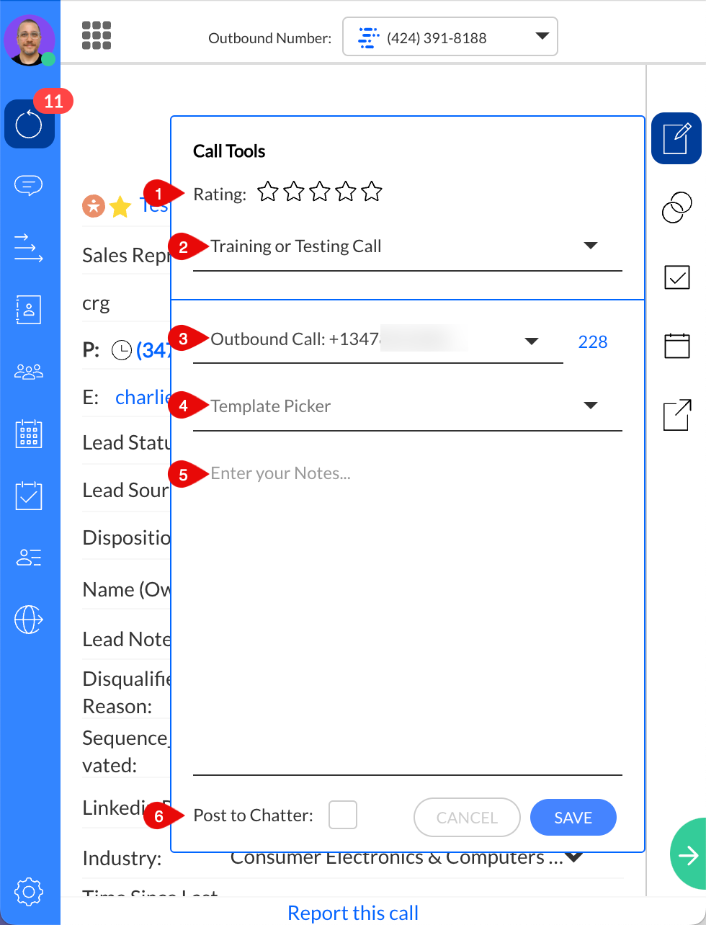Viewport: 706px width, 925px height.
Task: Open the team members panel
Action: (x=30, y=371)
